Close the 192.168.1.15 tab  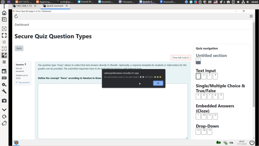coord(35,6)
